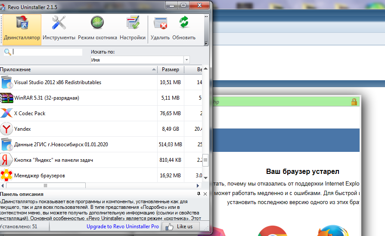
Task: Click the Like us button
Action: [x=180, y=227]
